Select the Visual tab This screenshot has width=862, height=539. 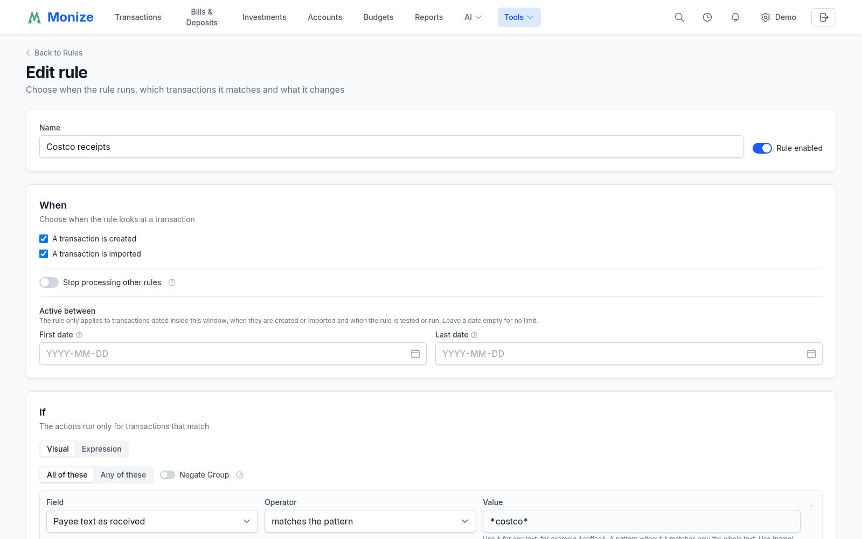click(x=58, y=449)
